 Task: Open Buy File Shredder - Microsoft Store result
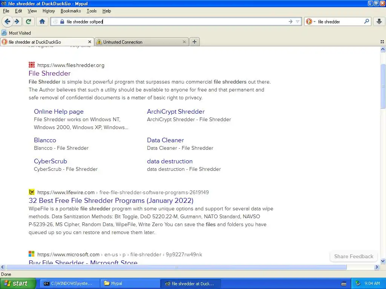pyautogui.click(x=83, y=262)
